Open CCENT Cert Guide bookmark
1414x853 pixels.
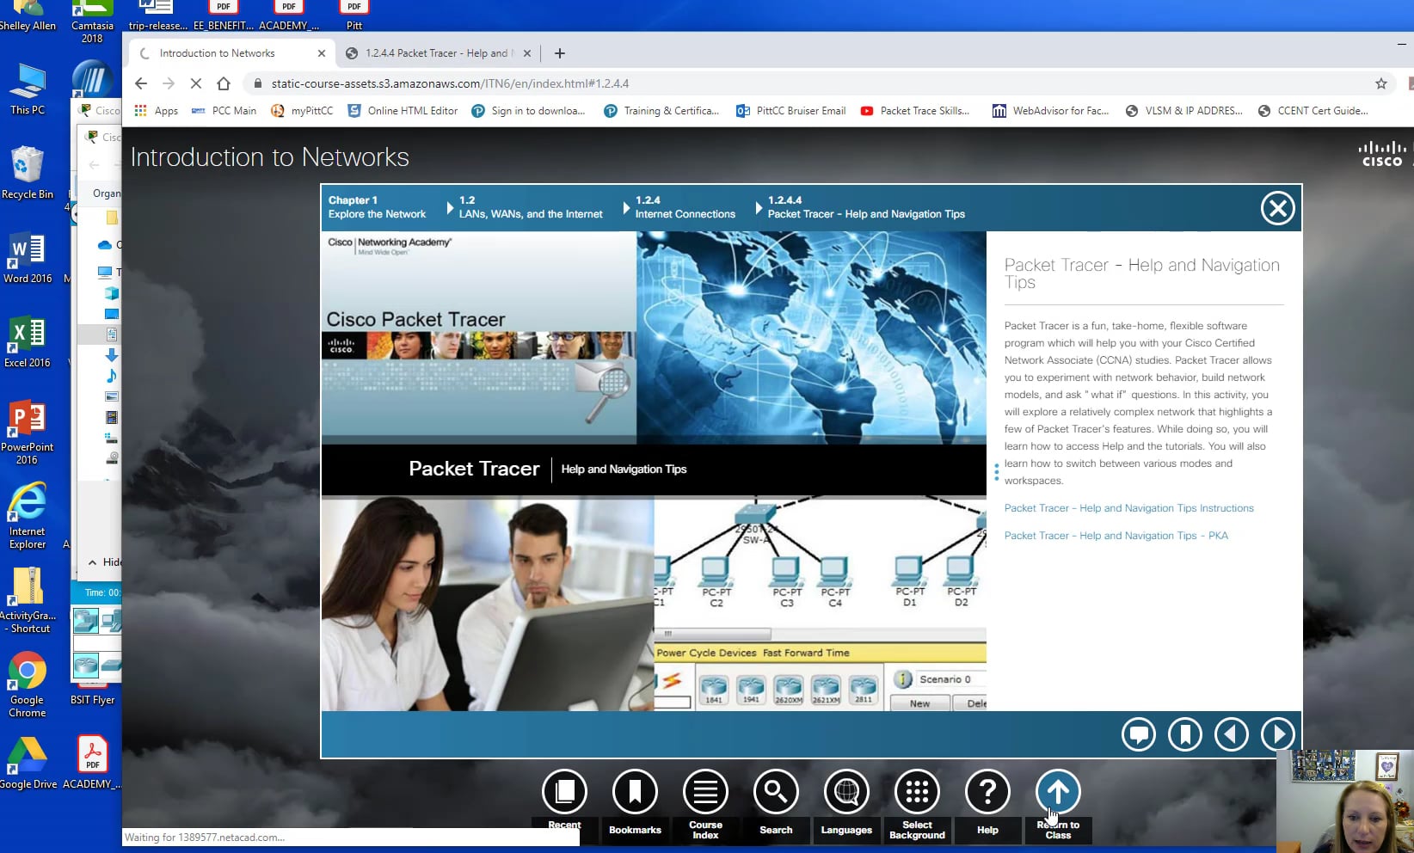point(1313,111)
